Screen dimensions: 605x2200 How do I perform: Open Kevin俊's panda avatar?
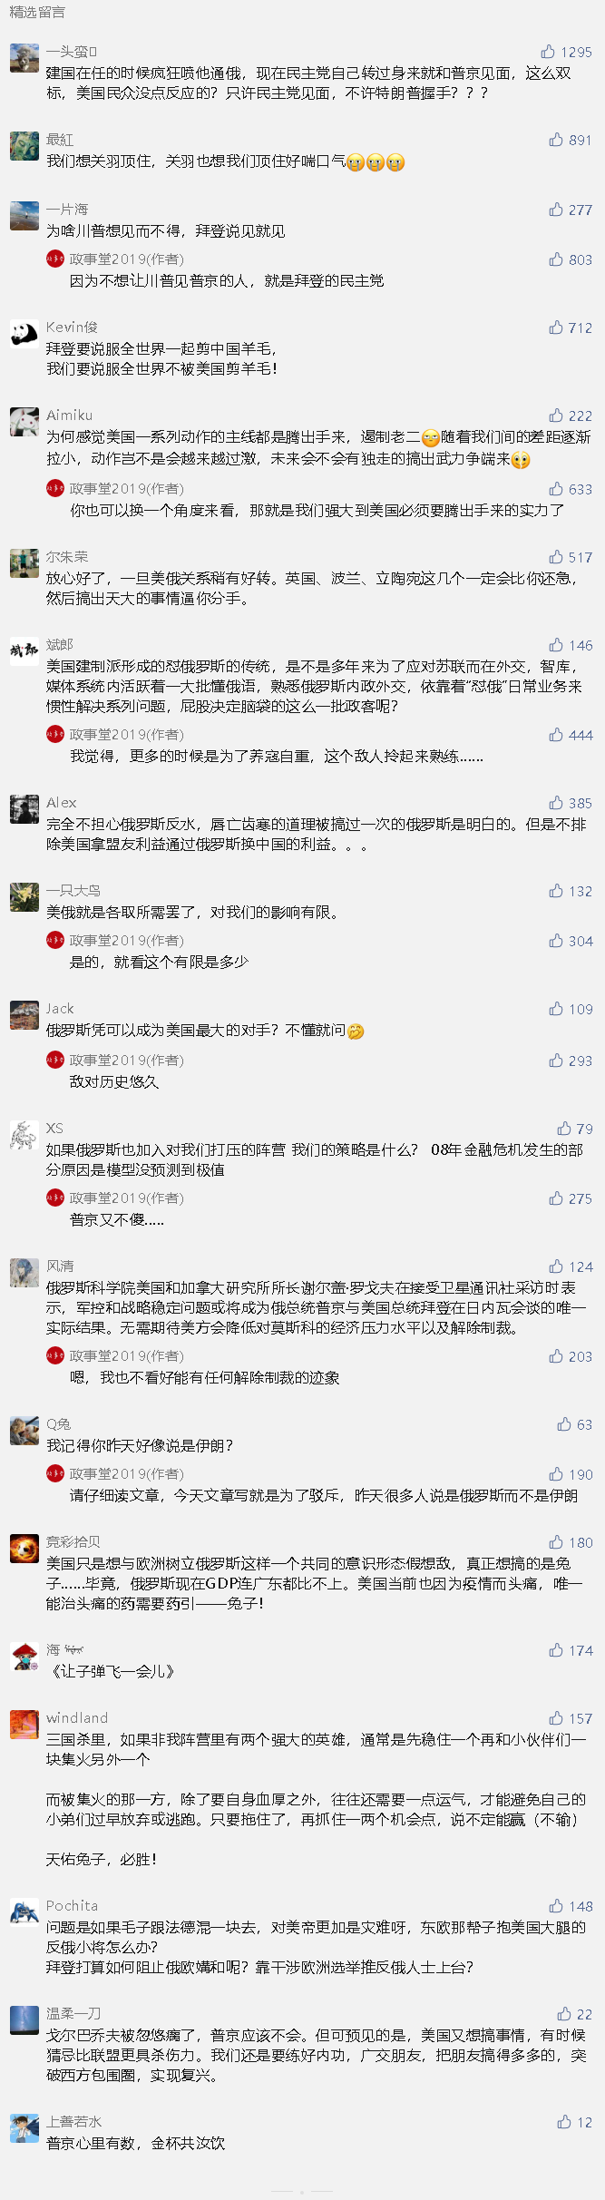(x=24, y=334)
